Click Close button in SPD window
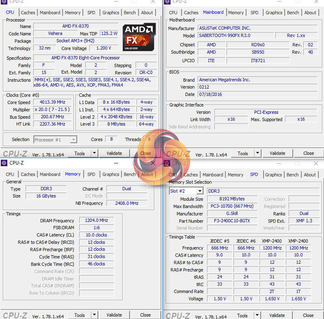 click(x=308, y=315)
